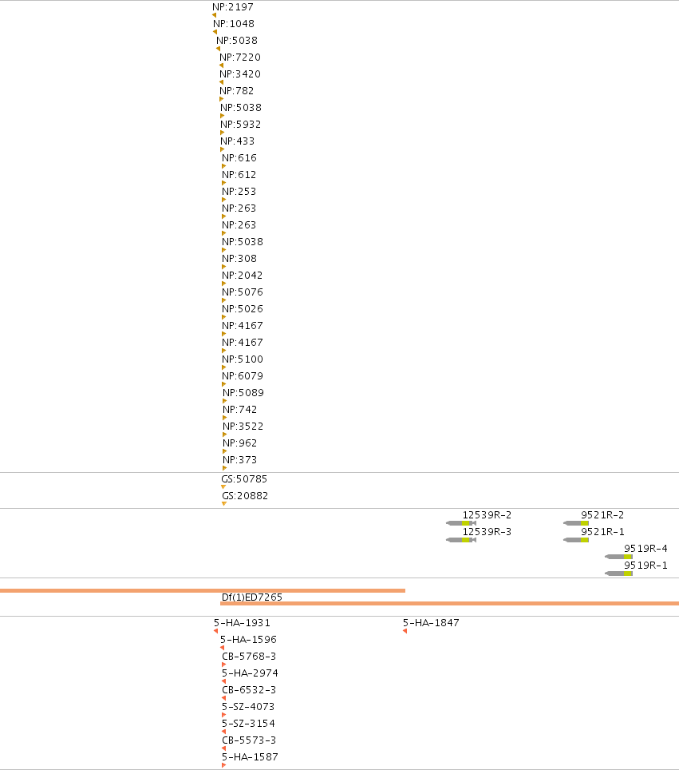Viewport: 679px width, 770px height.
Task: Click the 9521R-2 RNAi bar glyph
Action: 576,523
